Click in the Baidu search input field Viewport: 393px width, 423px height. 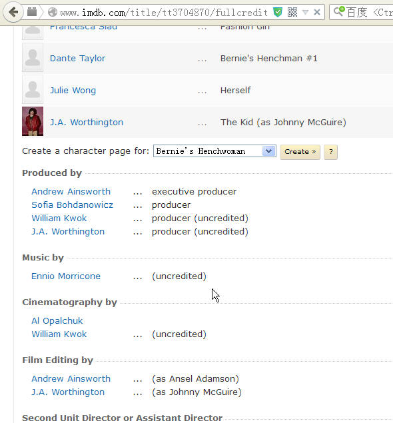[x=370, y=12]
